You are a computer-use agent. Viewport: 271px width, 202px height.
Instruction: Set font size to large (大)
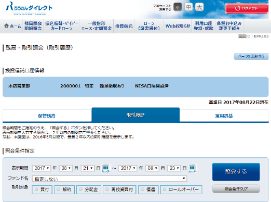[x=199, y=7]
